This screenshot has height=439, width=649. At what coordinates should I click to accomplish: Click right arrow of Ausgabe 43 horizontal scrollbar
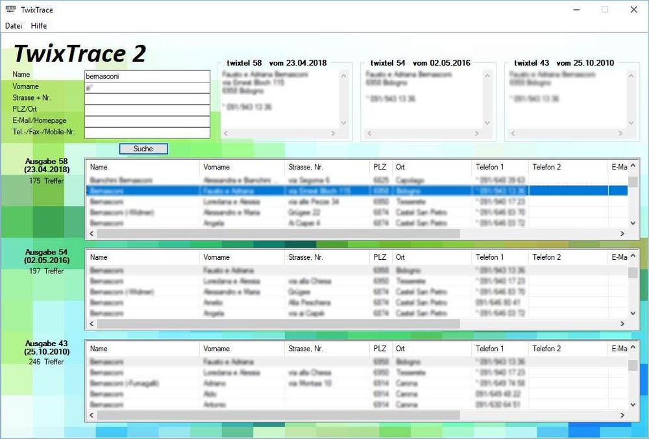[622, 415]
